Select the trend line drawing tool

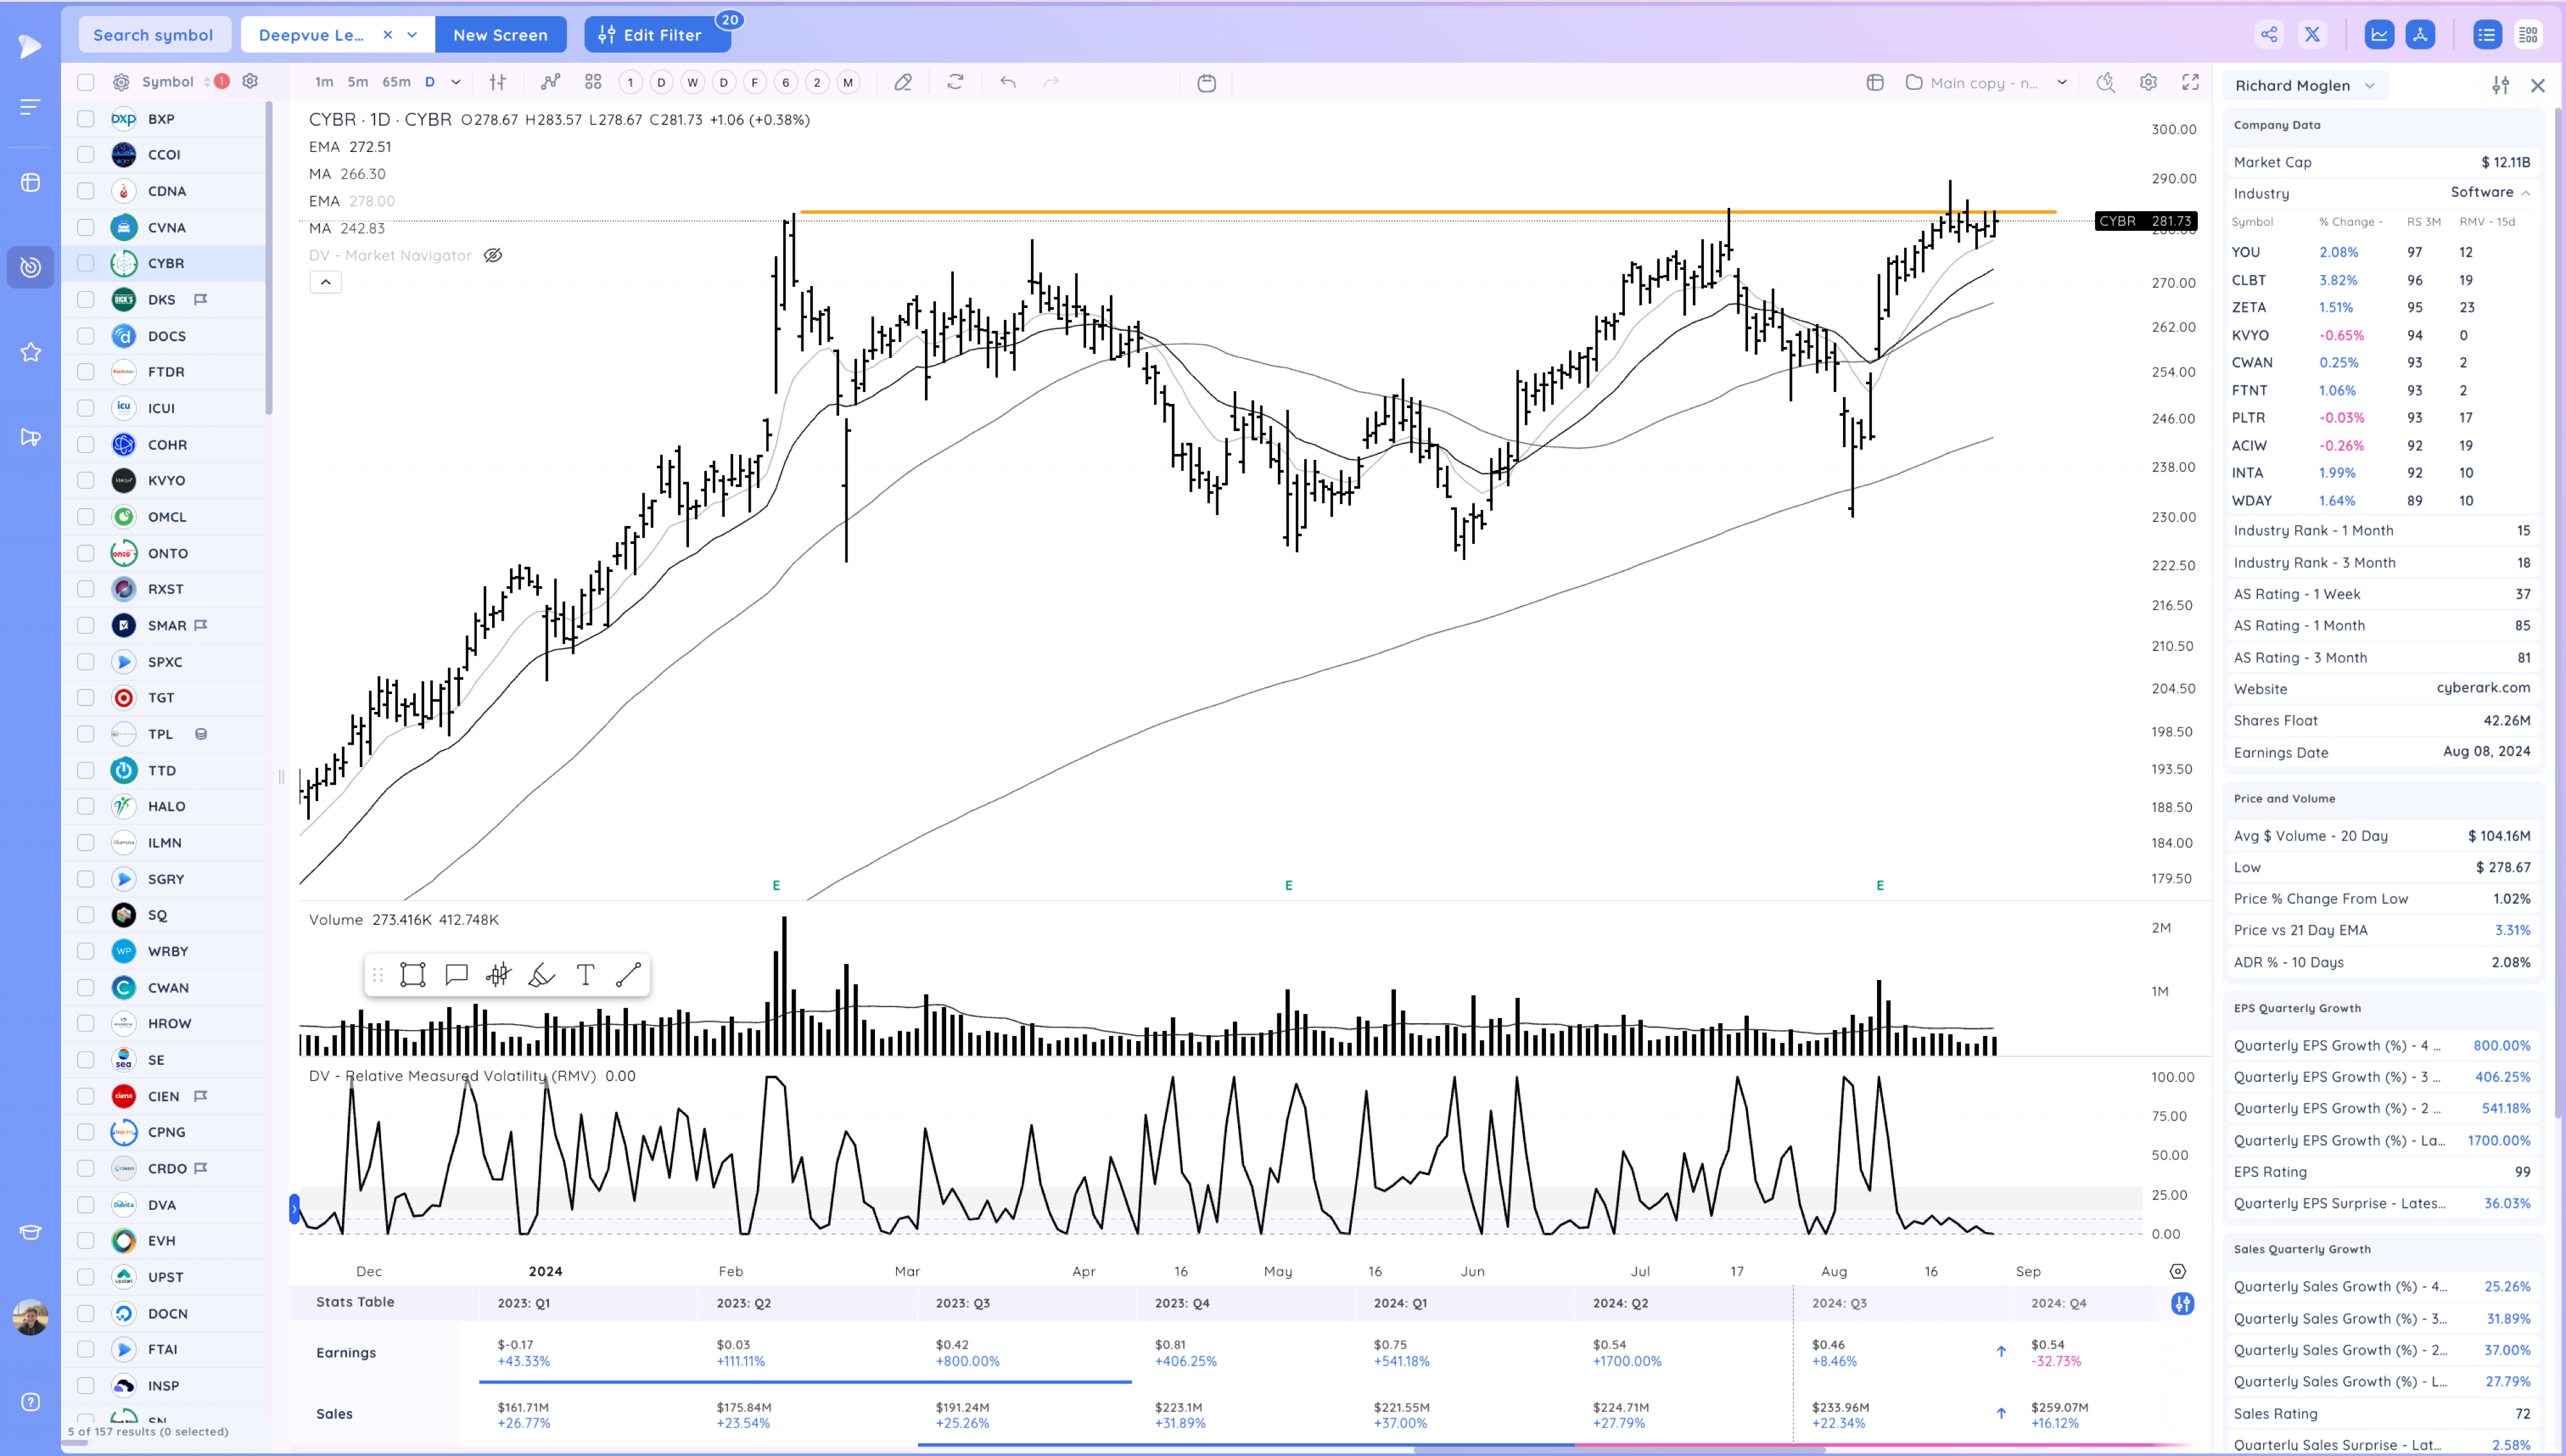(628, 975)
